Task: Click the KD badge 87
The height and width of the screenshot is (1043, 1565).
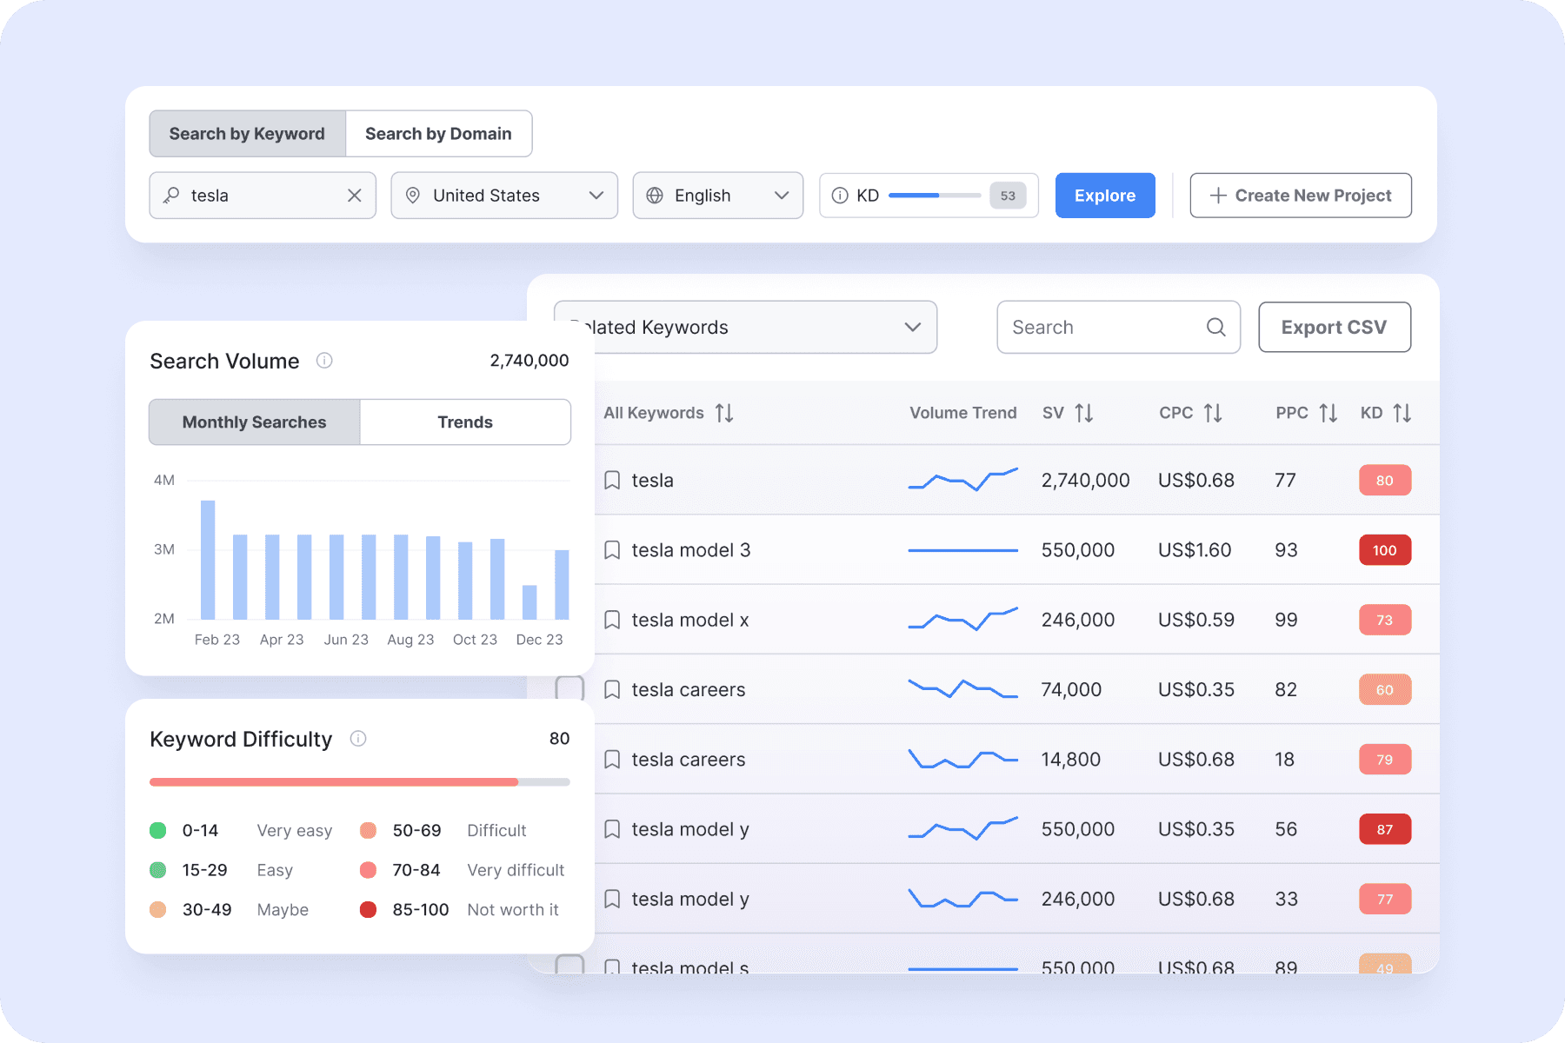Action: (1385, 829)
